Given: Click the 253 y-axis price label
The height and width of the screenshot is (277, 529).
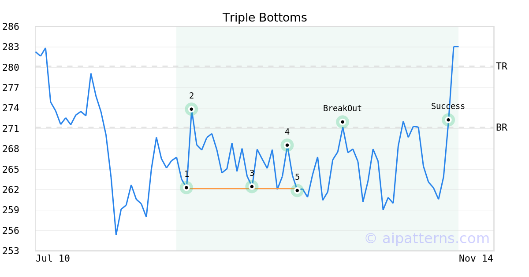Looking at the screenshot, I should coord(11,251).
